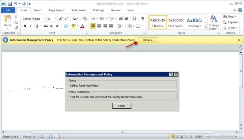Image resolution: width=244 pixels, height=140 pixels.
Task: Open the bullets list dropdown
Action: pos(97,18)
